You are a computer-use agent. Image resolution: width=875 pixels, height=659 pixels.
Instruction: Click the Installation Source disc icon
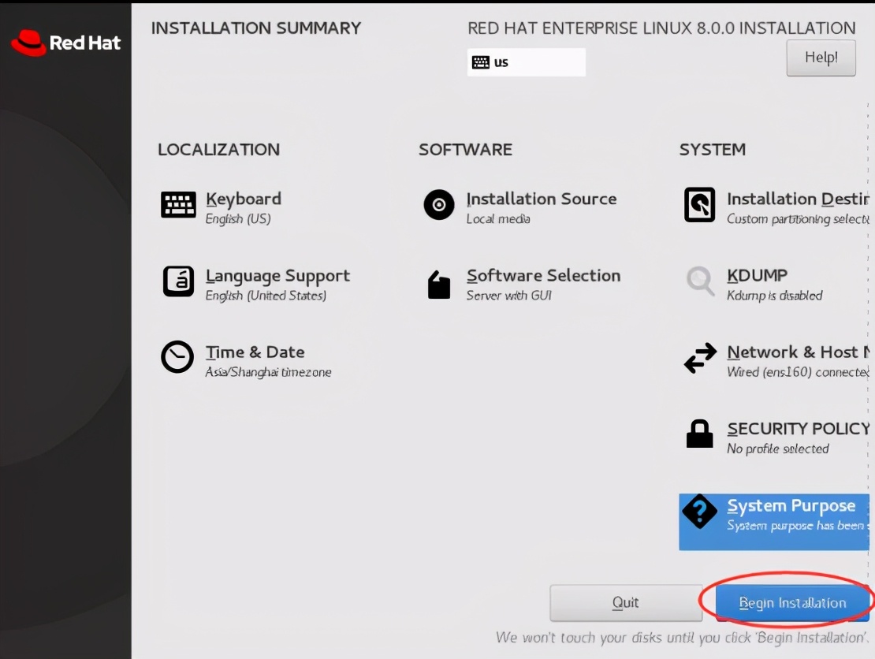[439, 205]
